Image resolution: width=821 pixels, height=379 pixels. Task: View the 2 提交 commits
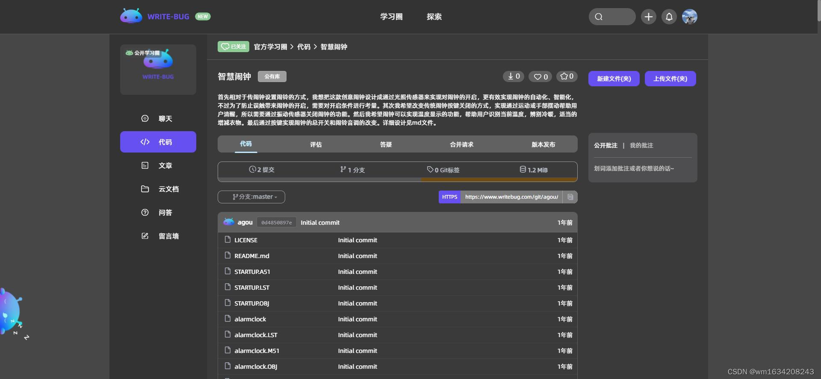tap(262, 170)
